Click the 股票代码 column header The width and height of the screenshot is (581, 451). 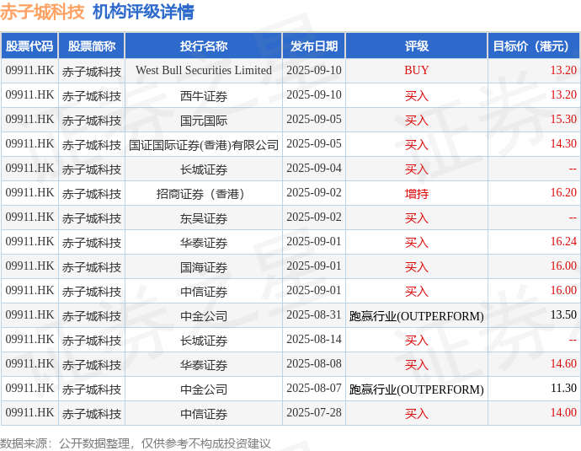tap(29, 46)
